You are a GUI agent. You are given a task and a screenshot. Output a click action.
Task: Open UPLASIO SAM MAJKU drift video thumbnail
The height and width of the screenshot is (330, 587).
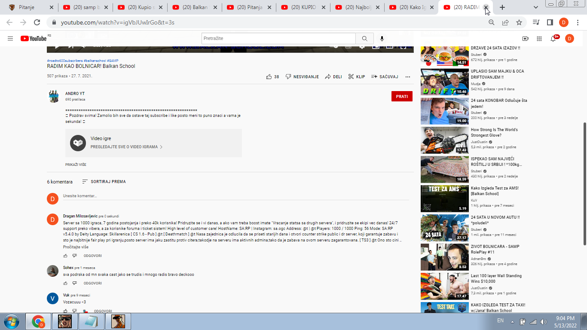point(444,82)
